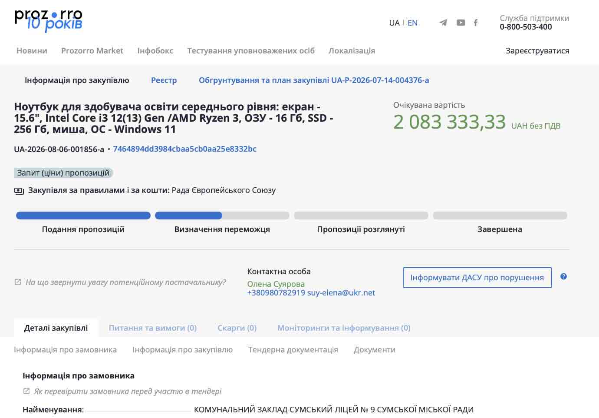The height and width of the screenshot is (418, 599).
Task: Click the UAH без ПДВ currency note
Action: click(x=536, y=126)
